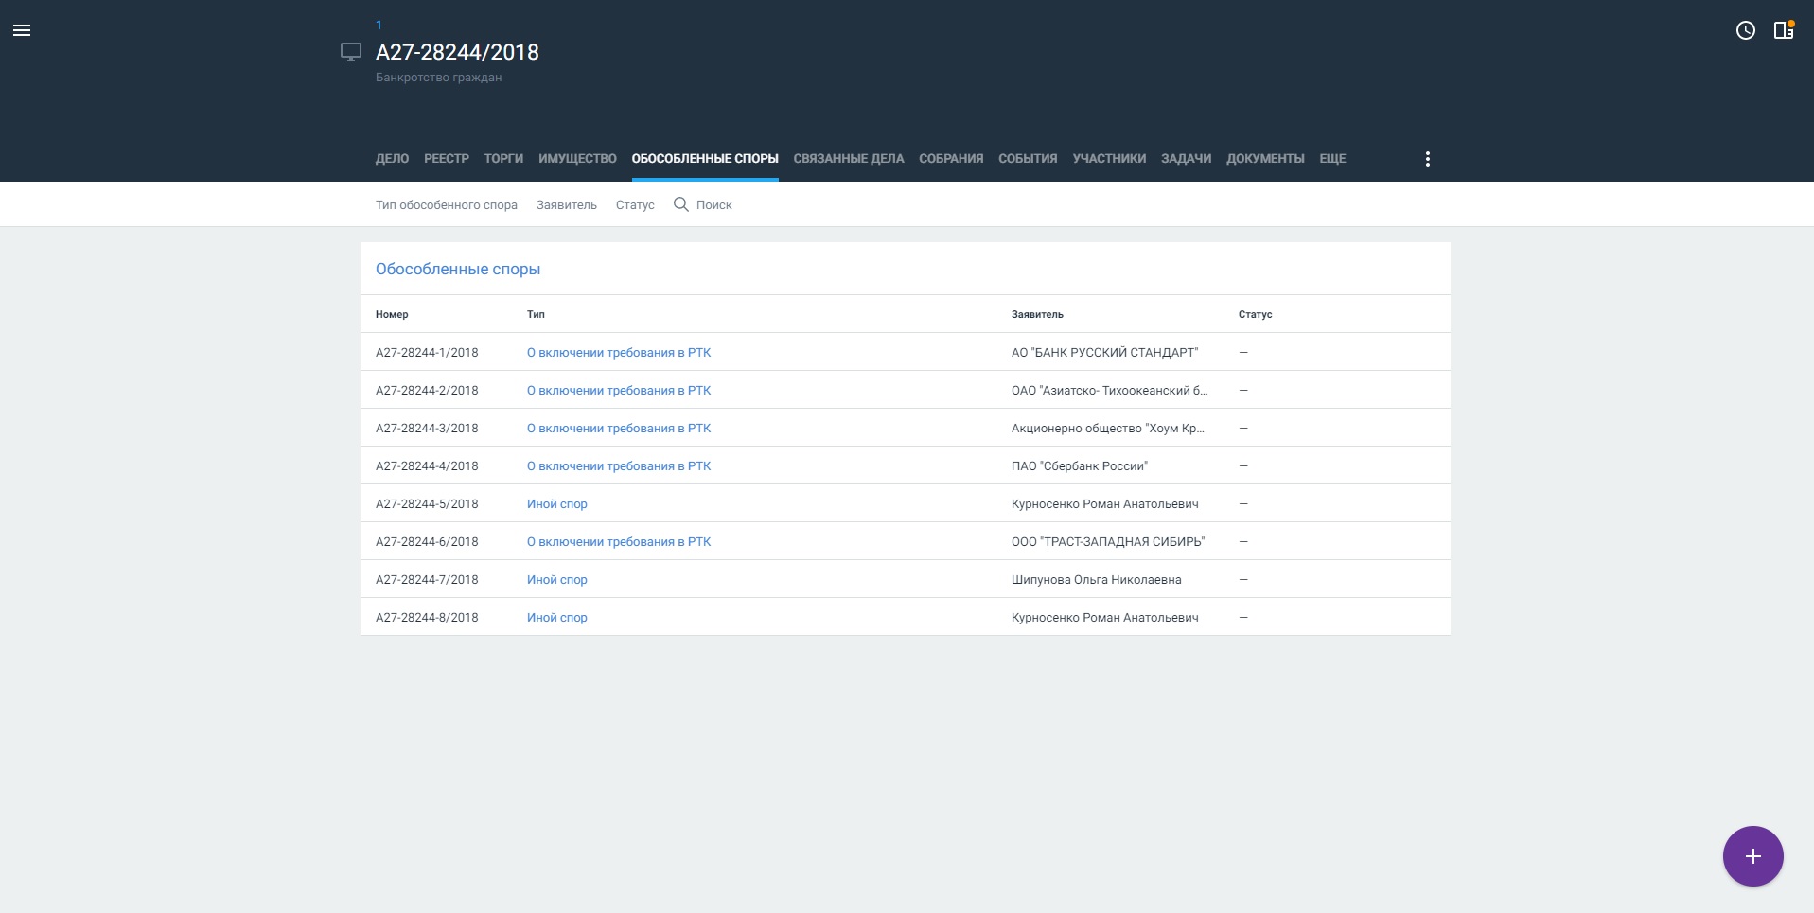Screen dimensions: 1814x913
Task: Open the hamburger navigation menu
Action: click(x=22, y=30)
